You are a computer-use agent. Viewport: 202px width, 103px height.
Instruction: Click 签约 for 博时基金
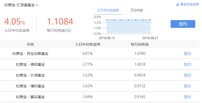click(x=187, y=86)
